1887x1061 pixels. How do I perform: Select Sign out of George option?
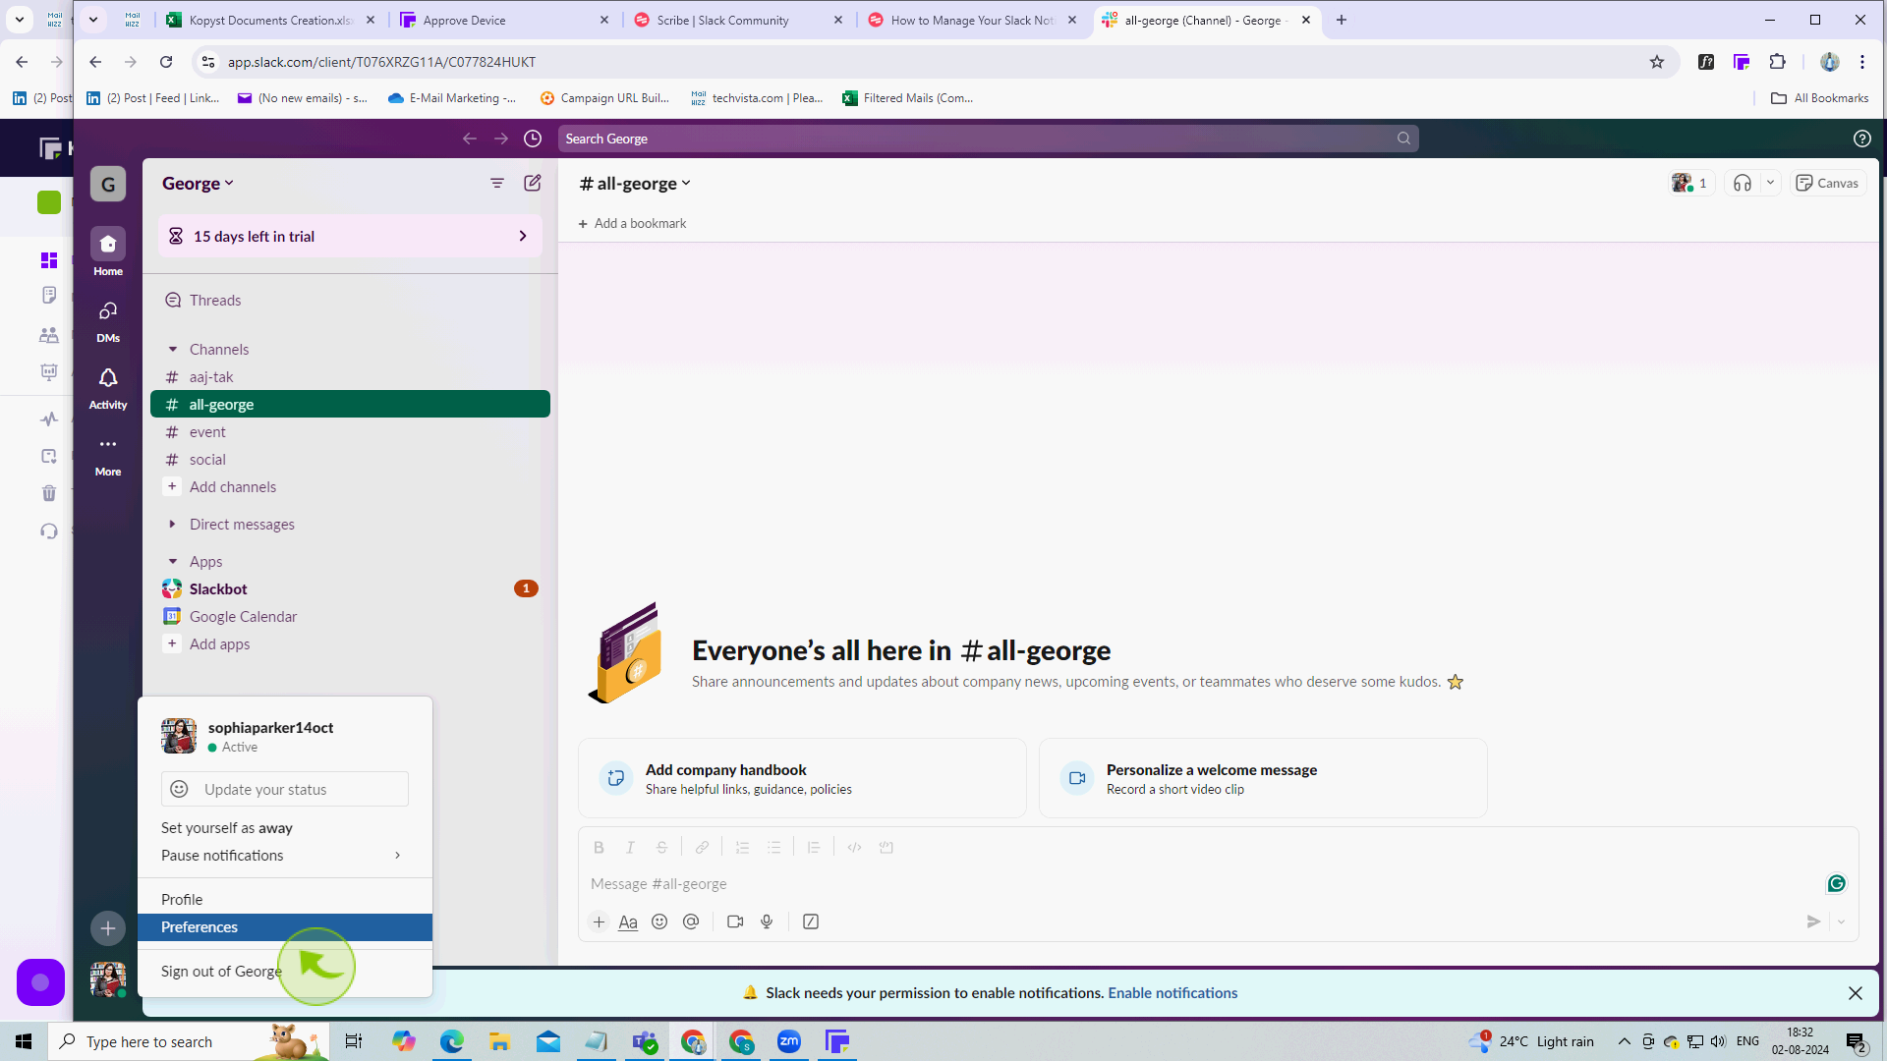tap(223, 971)
